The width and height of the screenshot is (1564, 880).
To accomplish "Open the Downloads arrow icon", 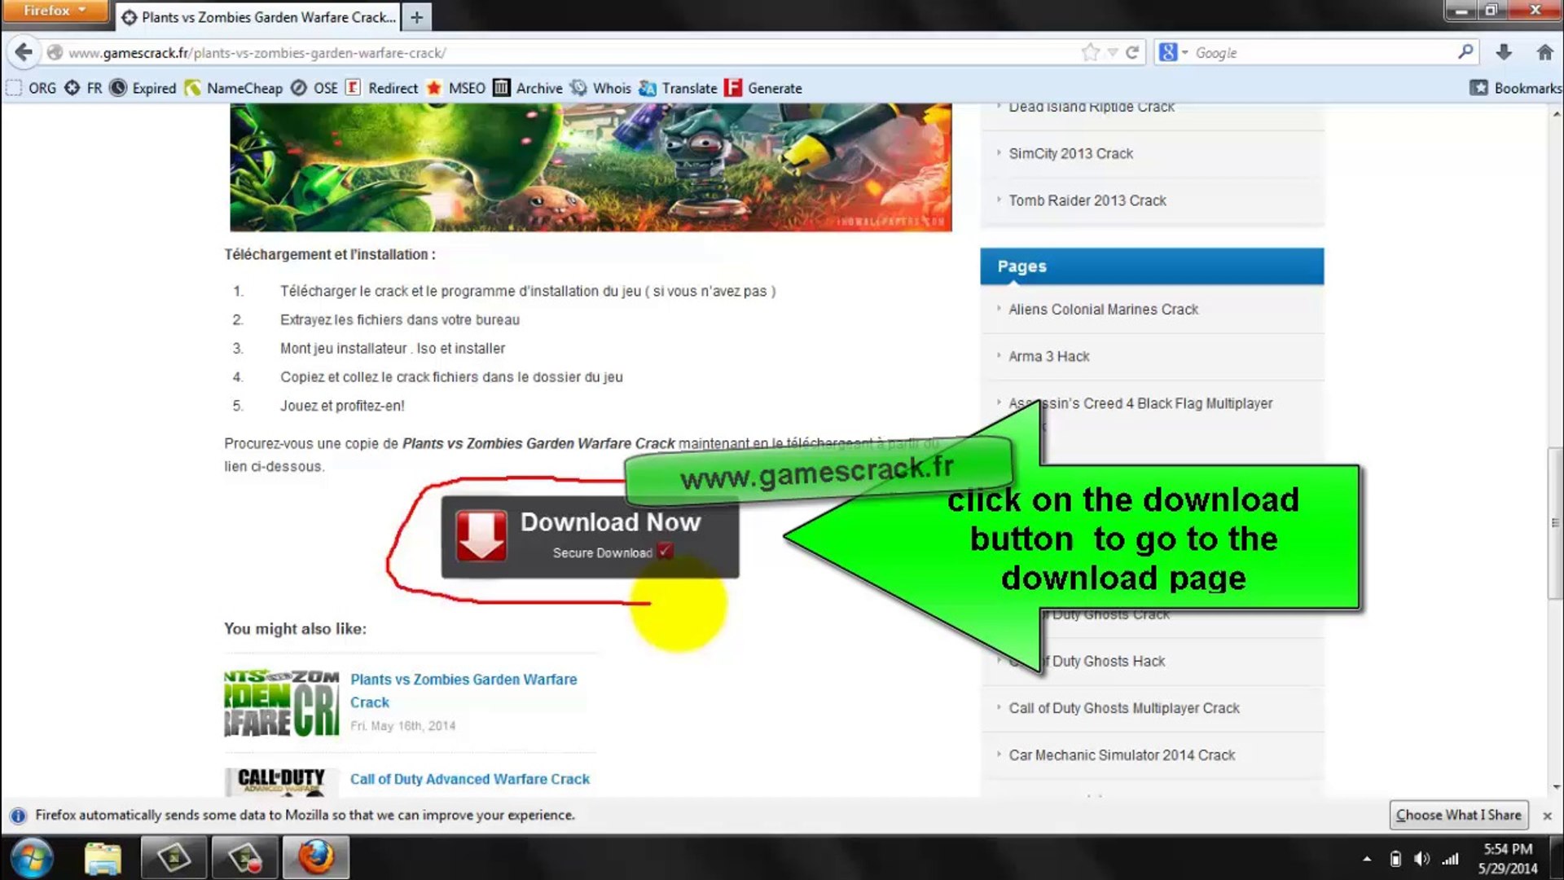I will click(1504, 53).
